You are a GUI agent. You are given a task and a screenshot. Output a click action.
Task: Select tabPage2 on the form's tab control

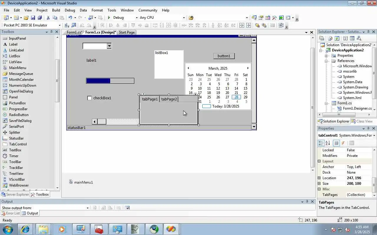tap(169, 99)
